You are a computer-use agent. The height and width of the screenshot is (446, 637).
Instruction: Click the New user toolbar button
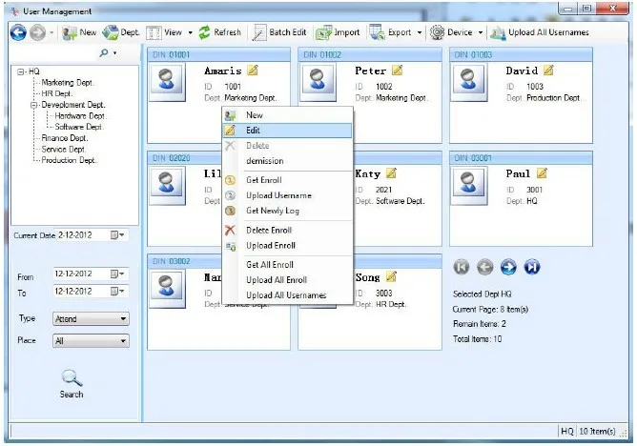pyautogui.click(x=79, y=32)
